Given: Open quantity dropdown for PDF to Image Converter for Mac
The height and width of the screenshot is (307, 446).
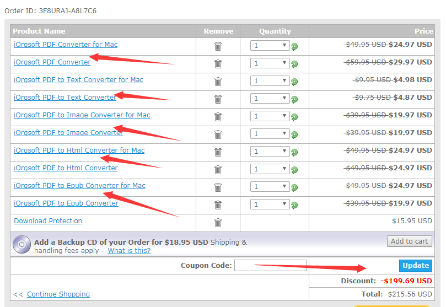Looking at the screenshot, I should tap(270, 116).
